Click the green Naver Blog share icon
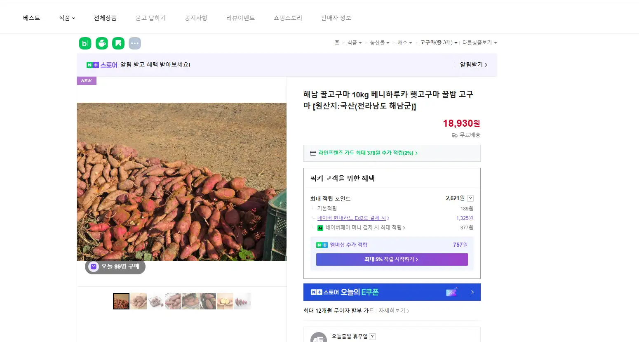This screenshot has height=342, width=639. 85,43
